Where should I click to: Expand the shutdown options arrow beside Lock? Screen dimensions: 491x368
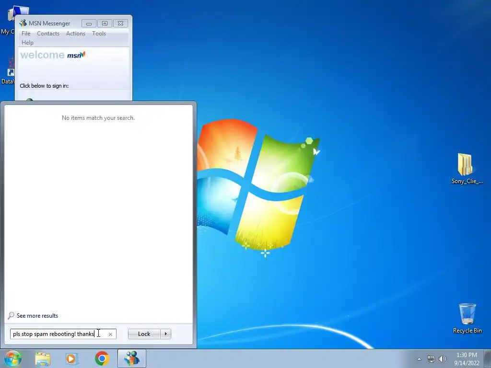click(x=165, y=334)
